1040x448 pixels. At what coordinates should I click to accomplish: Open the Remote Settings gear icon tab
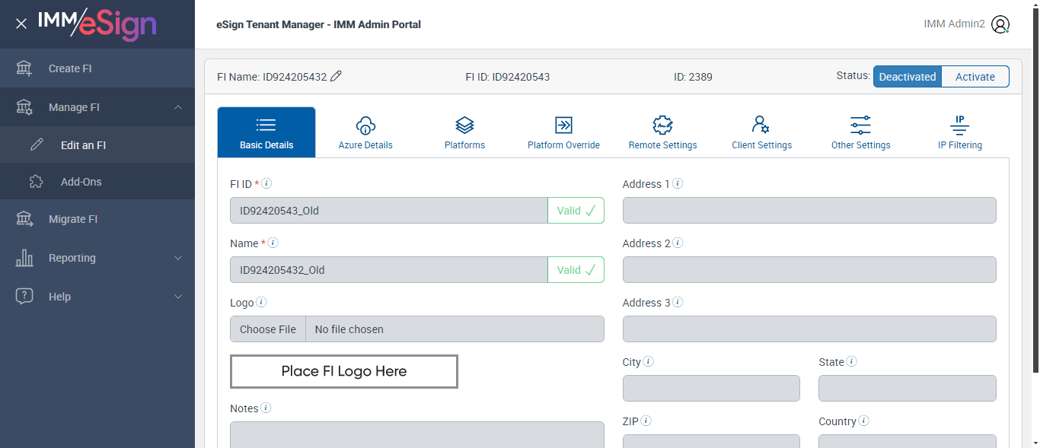click(662, 132)
